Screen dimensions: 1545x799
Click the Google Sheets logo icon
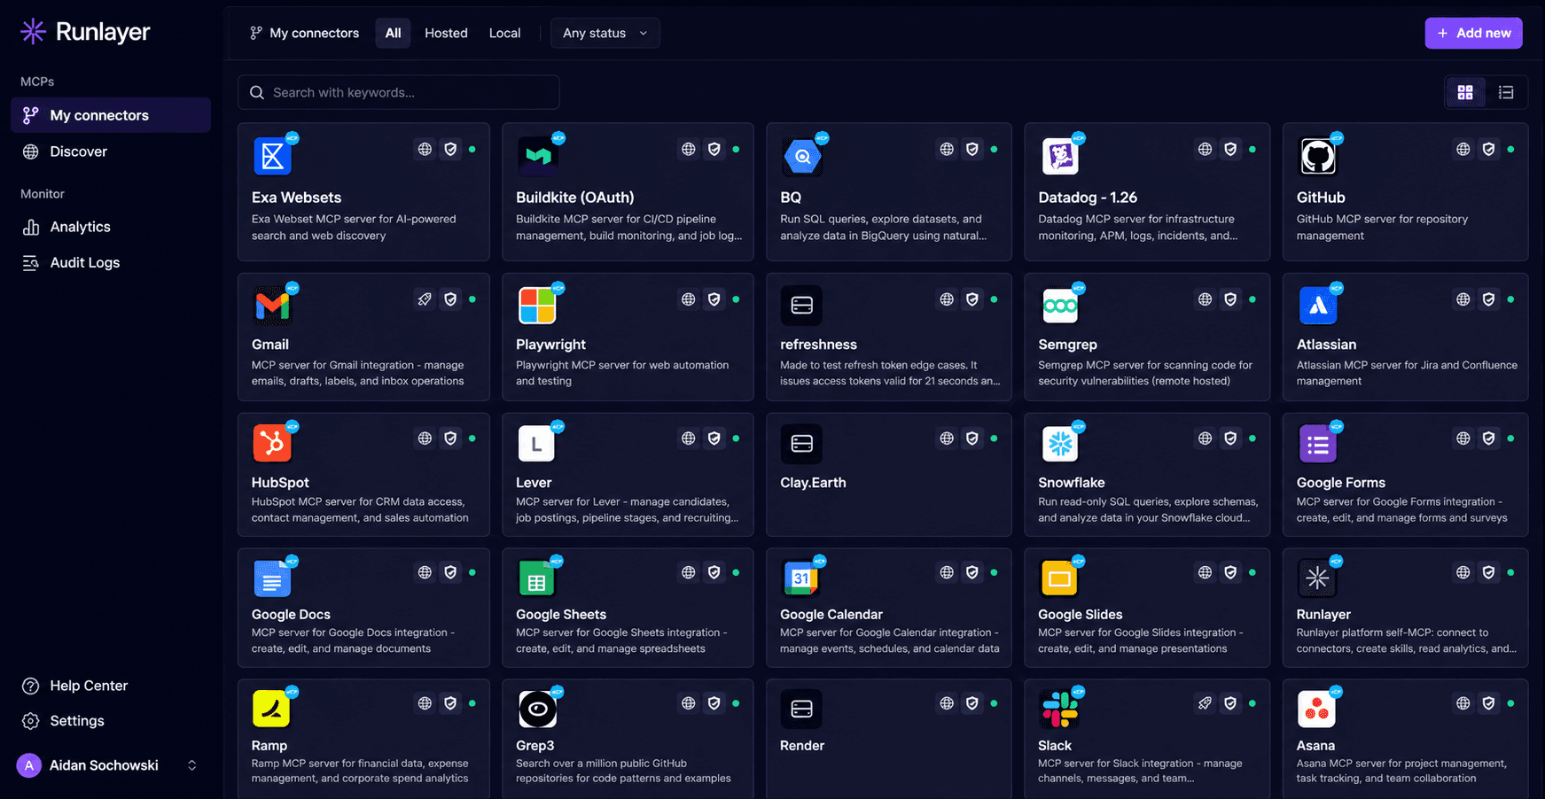[537, 578]
